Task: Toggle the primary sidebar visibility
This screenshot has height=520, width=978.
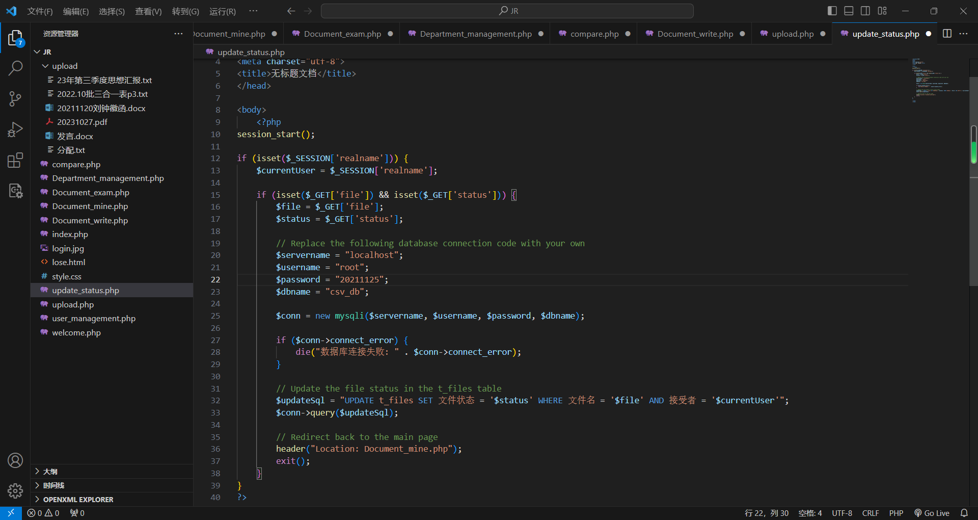Action: click(832, 11)
